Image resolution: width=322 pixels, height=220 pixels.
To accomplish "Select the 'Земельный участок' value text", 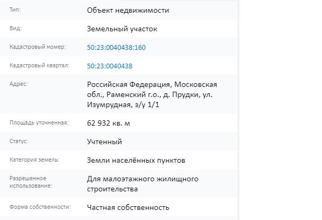I will (122, 29).
